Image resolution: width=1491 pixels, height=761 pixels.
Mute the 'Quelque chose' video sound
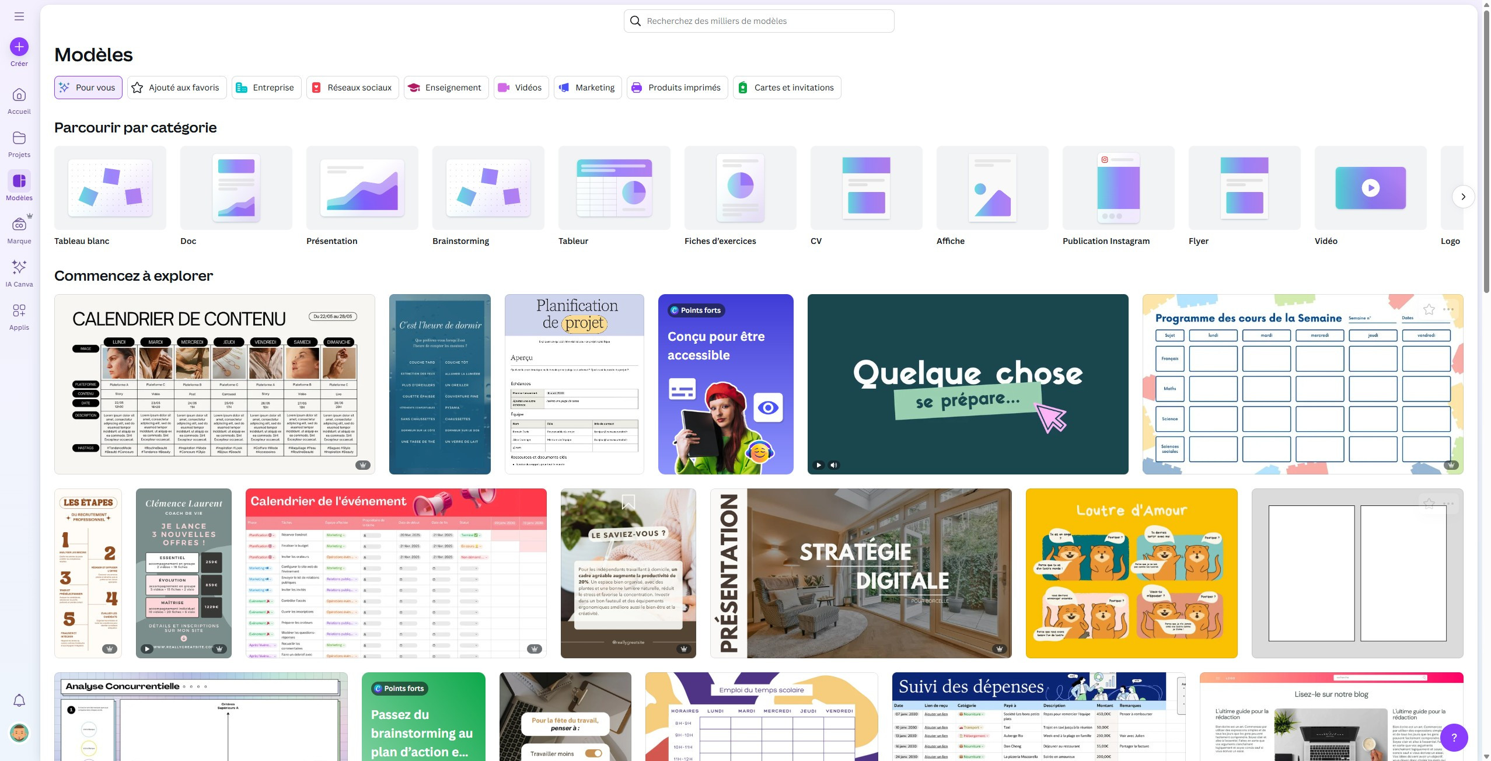tap(834, 465)
